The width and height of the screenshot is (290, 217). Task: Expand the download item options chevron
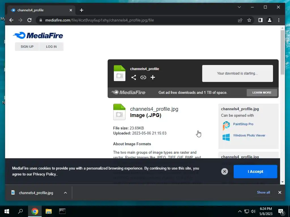[65, 193]
